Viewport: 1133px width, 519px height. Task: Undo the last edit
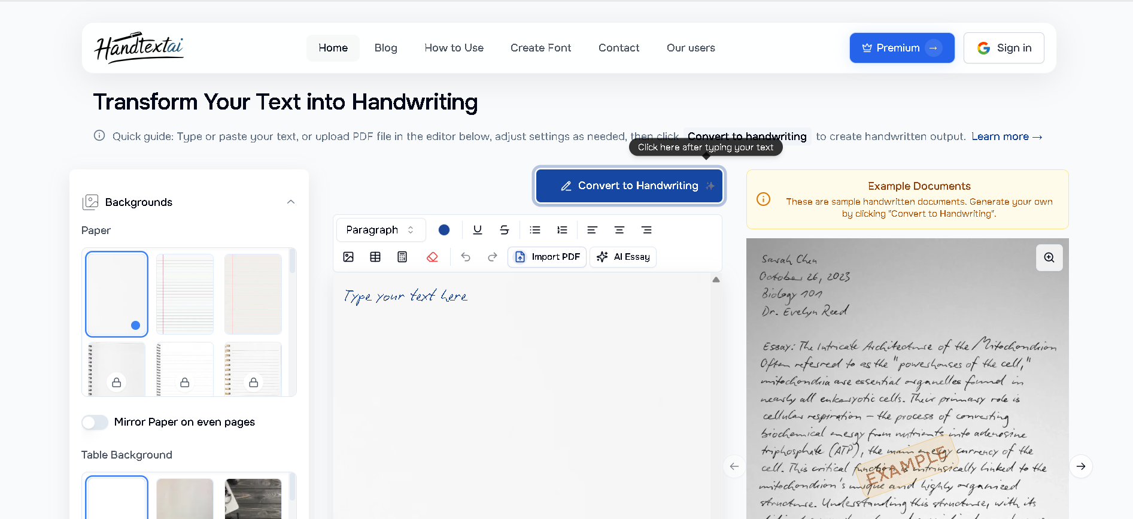coord(466,257)
